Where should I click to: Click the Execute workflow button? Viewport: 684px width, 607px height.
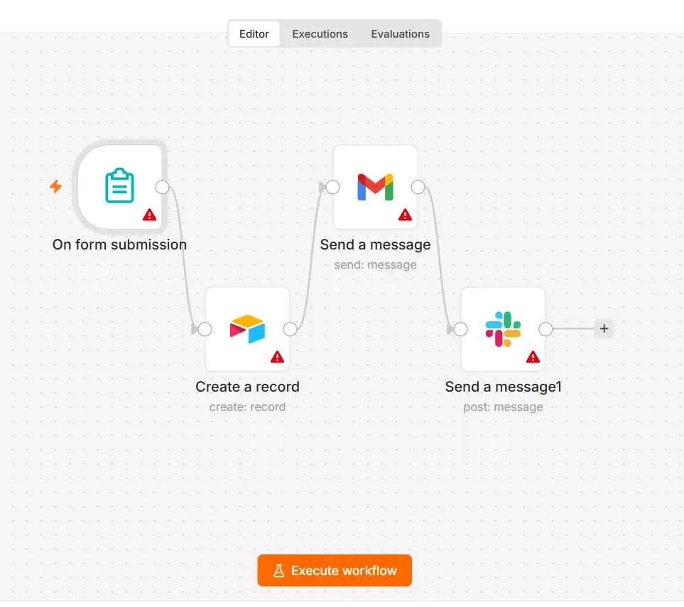pos(335,570)
